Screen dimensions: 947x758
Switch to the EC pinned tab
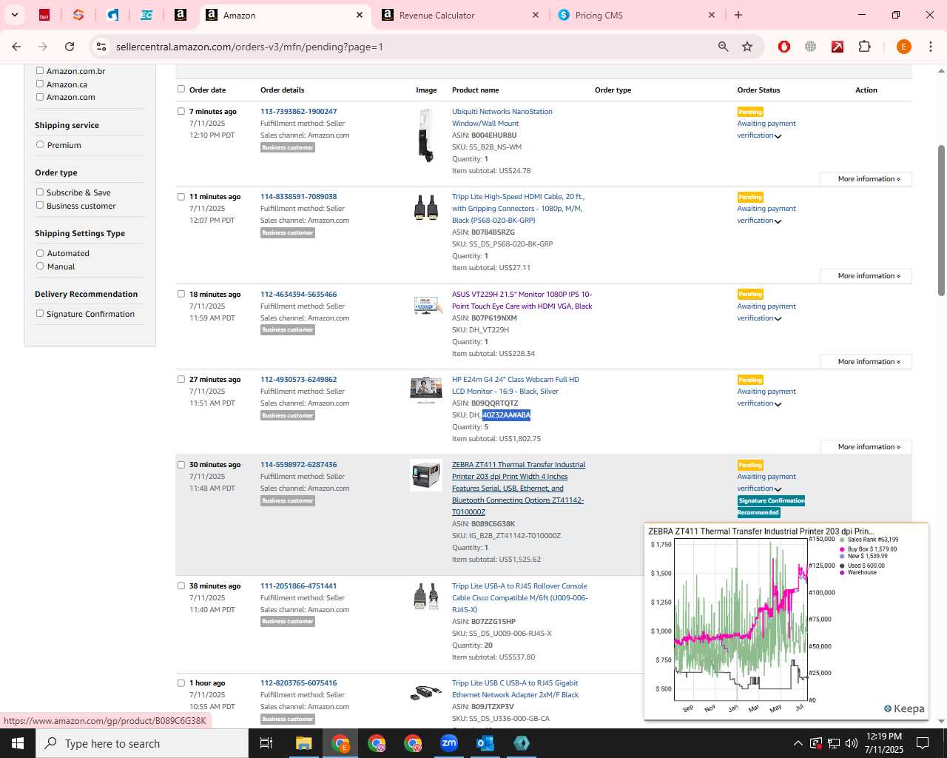[x=146, y=15]
